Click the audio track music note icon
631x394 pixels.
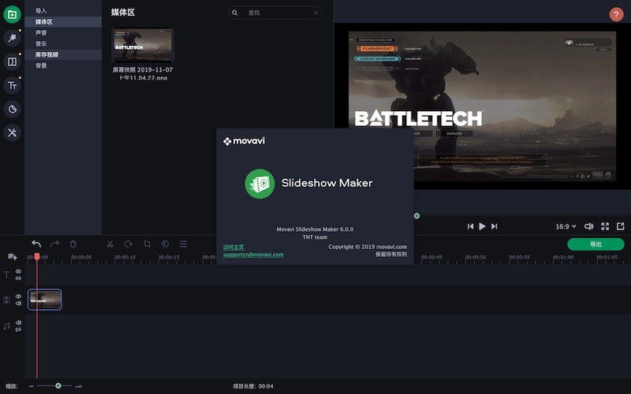click(x=6, y=325)
